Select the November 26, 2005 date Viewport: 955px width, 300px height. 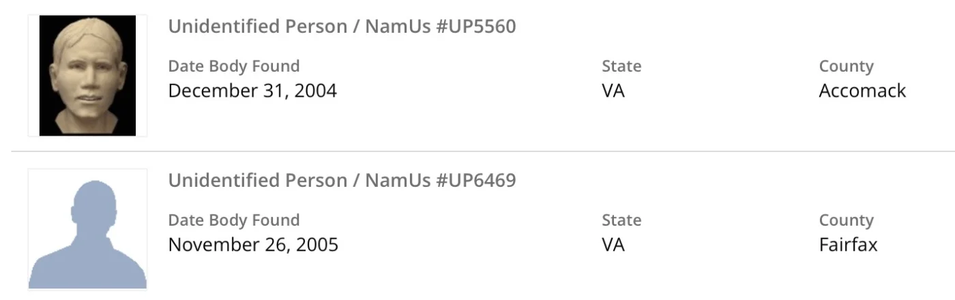click(x=253, y=245)
